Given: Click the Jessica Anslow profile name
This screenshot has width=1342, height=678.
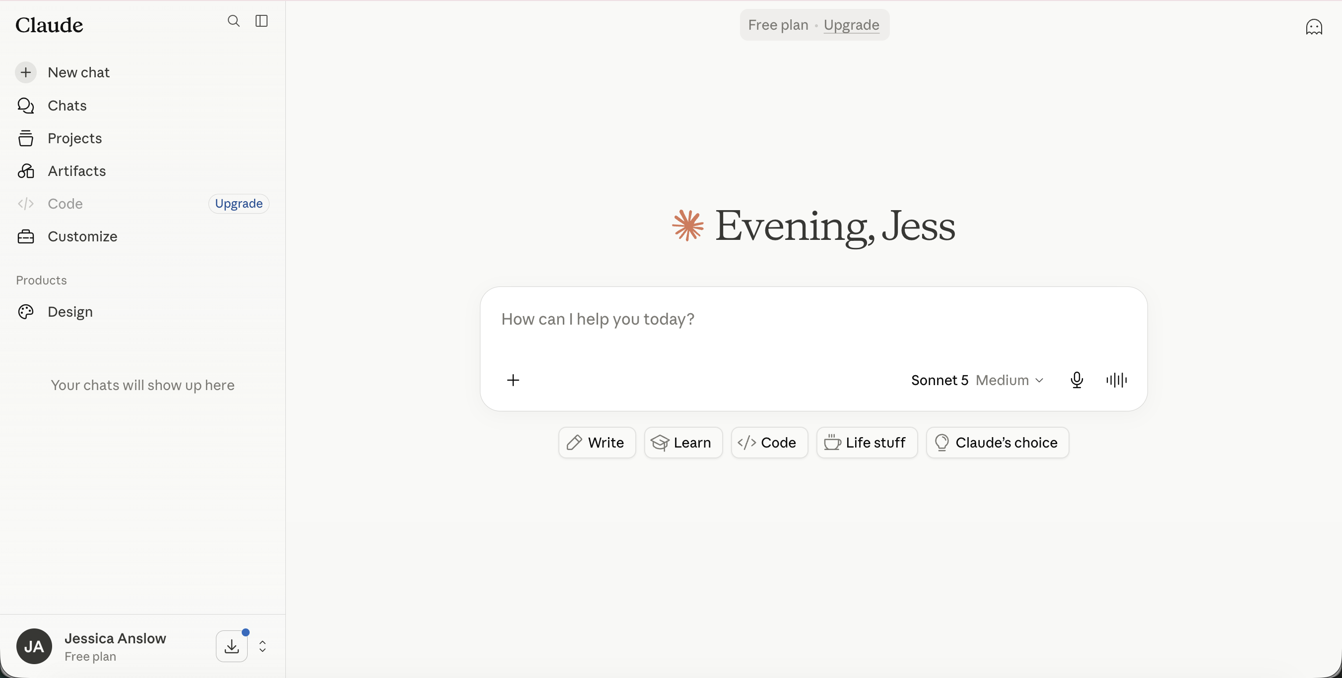Looking at the screenshot, I should [115, 638].
